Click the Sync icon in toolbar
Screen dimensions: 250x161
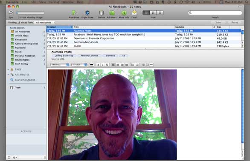11,13
